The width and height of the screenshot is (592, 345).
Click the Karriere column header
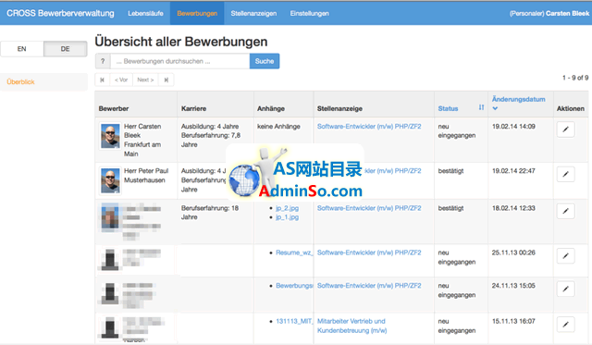click(x=193, y=108)
